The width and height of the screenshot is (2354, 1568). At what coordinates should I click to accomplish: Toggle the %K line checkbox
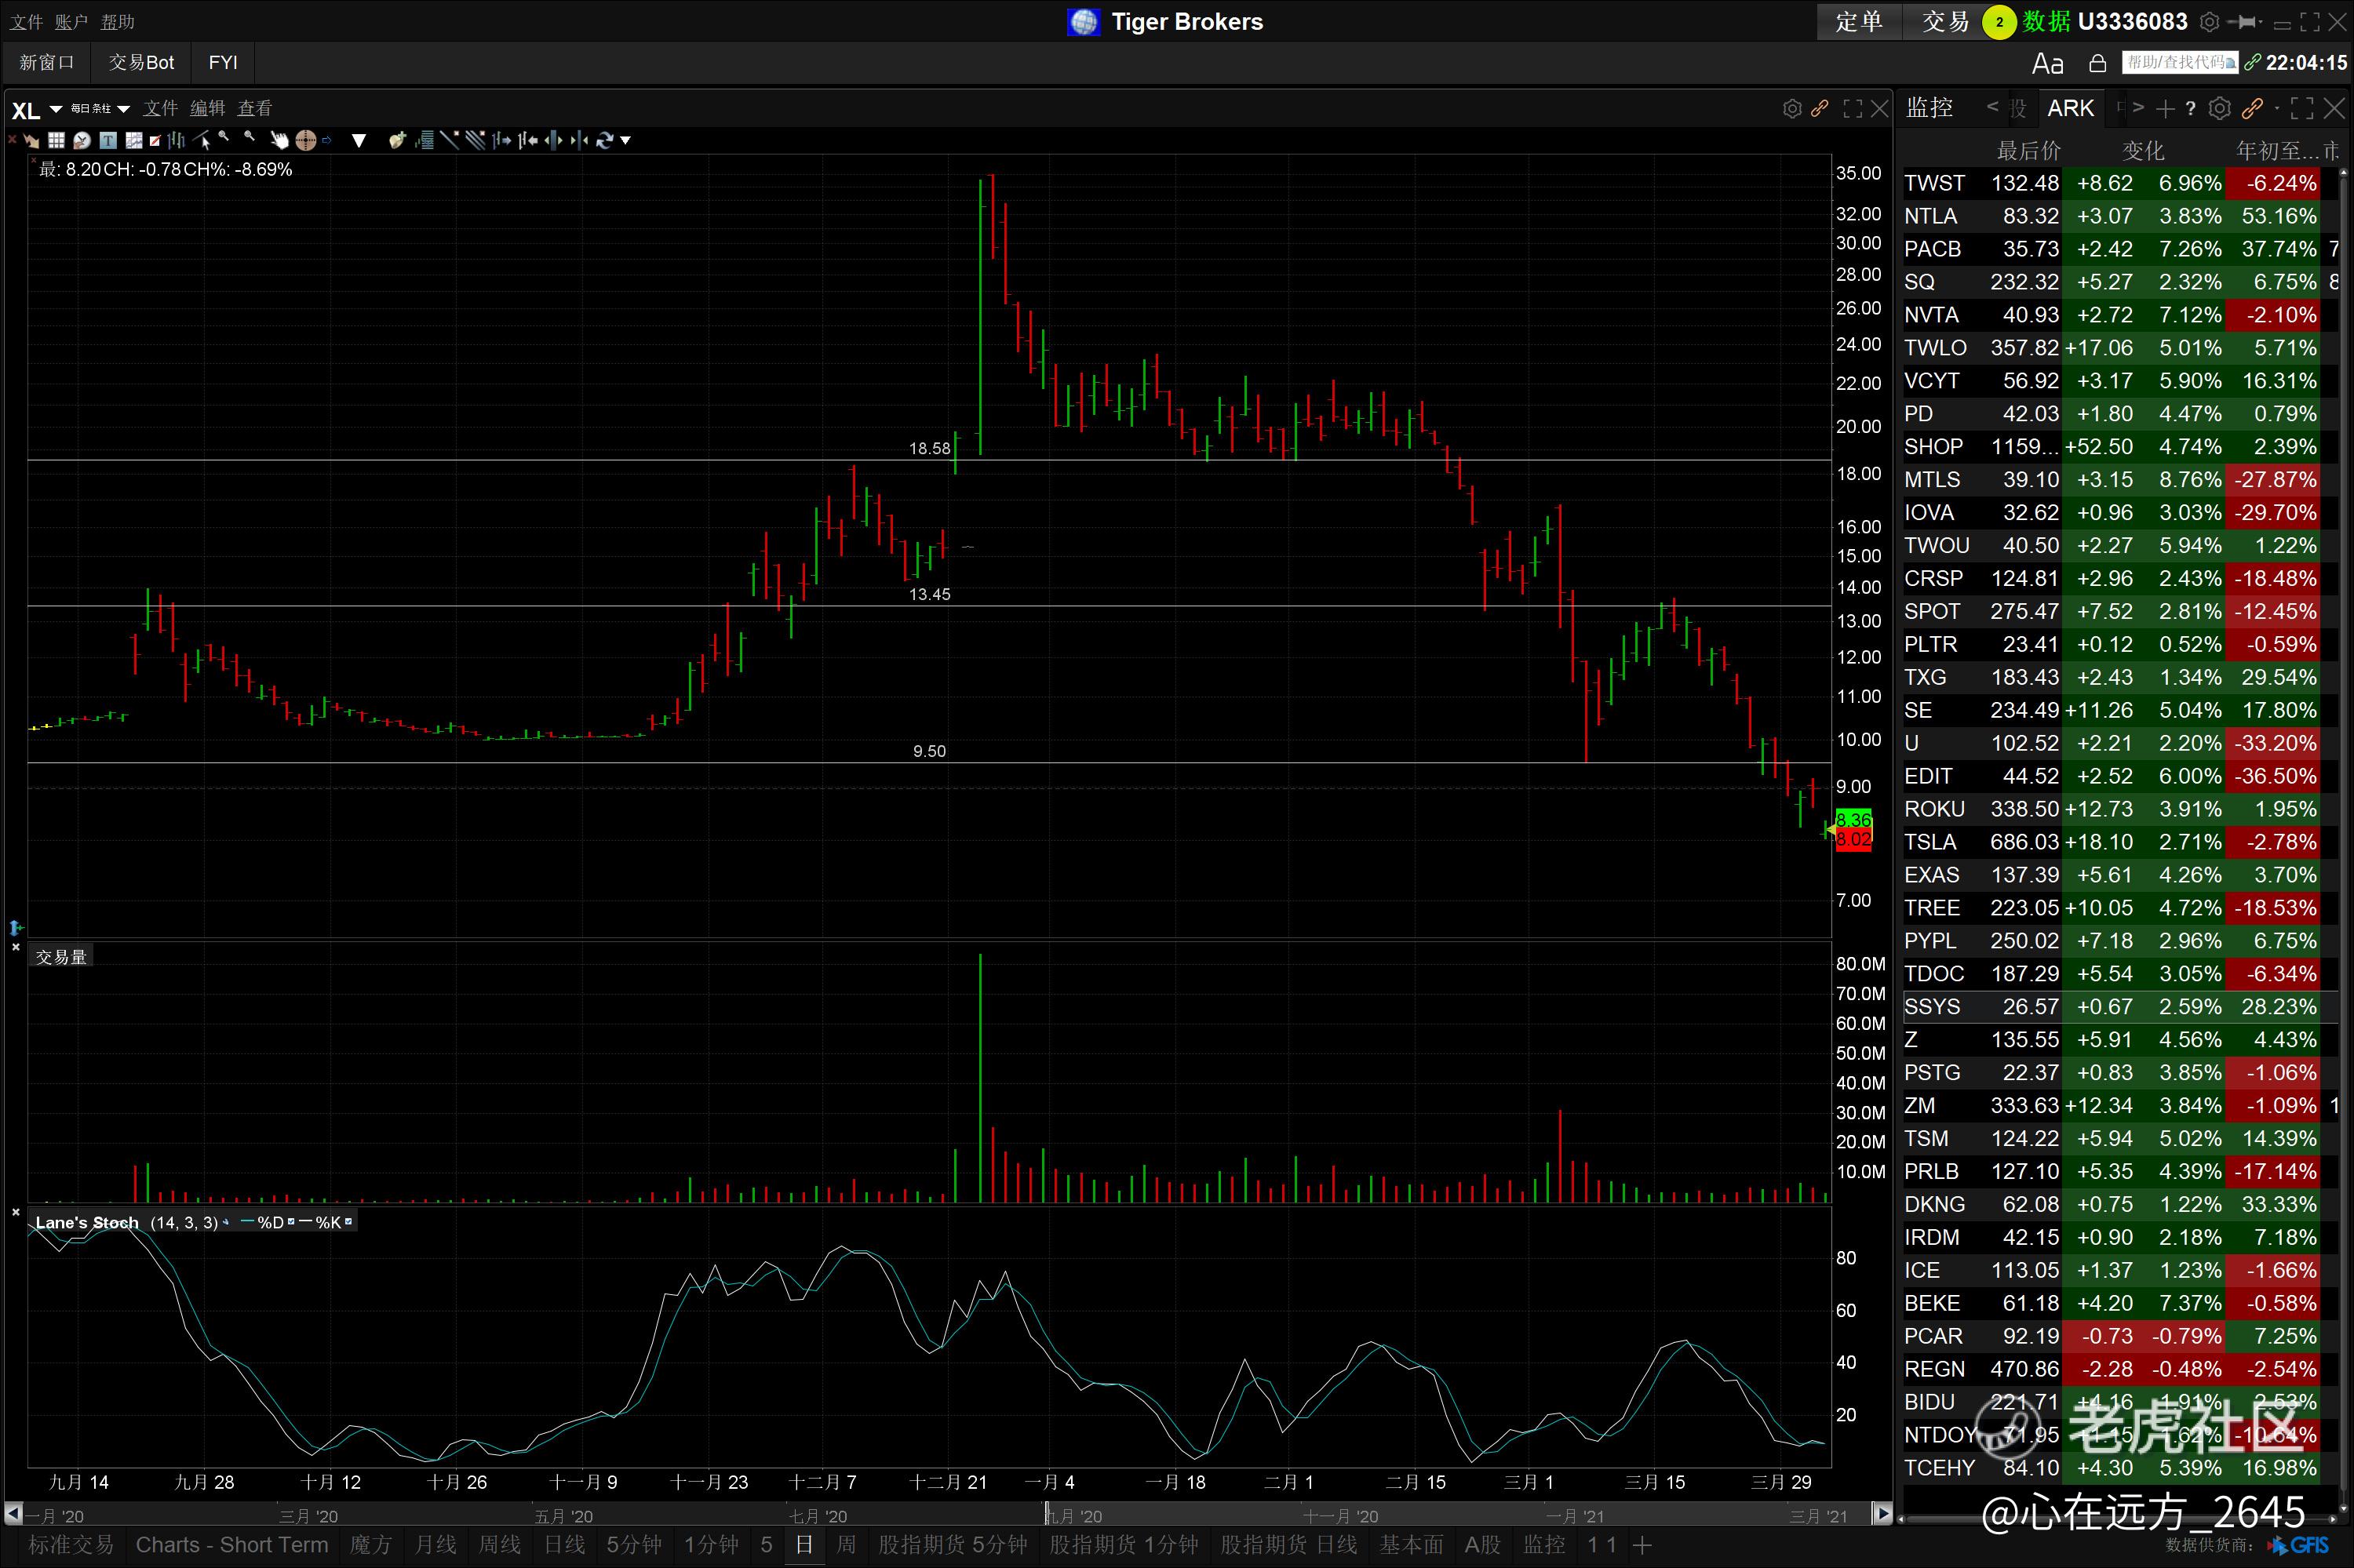click(348, 1221)
